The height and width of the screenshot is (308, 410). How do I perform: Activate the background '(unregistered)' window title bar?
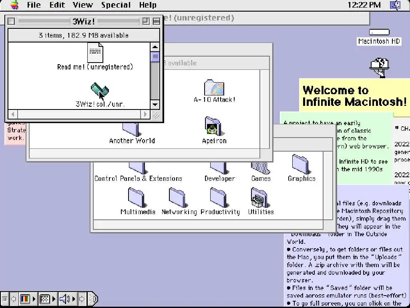(266, 18)
